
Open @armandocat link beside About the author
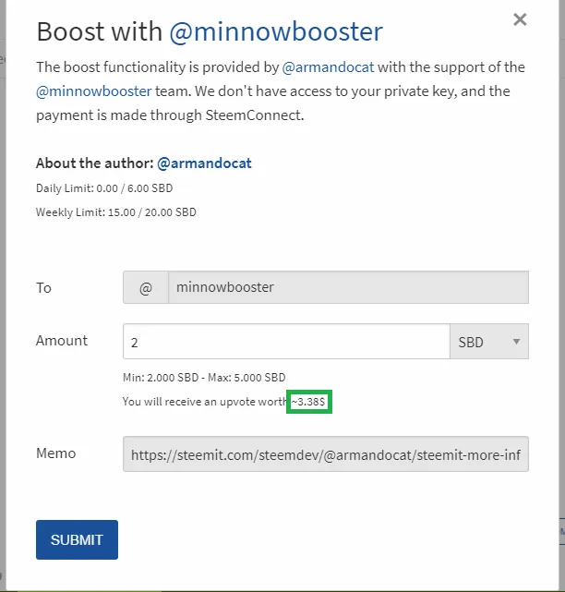click(x=204, y=163)
